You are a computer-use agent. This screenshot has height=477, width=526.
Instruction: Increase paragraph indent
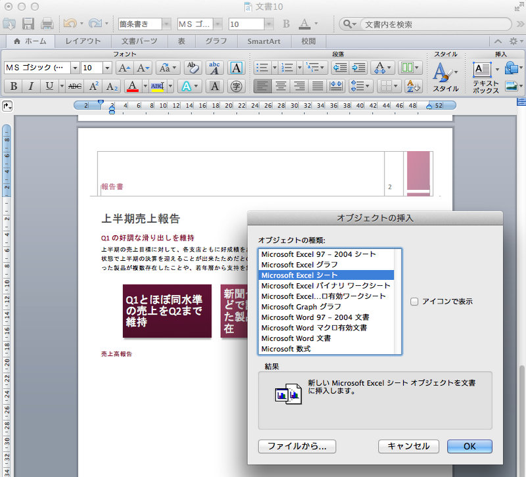pyautogui.click(x=358, y=68)
